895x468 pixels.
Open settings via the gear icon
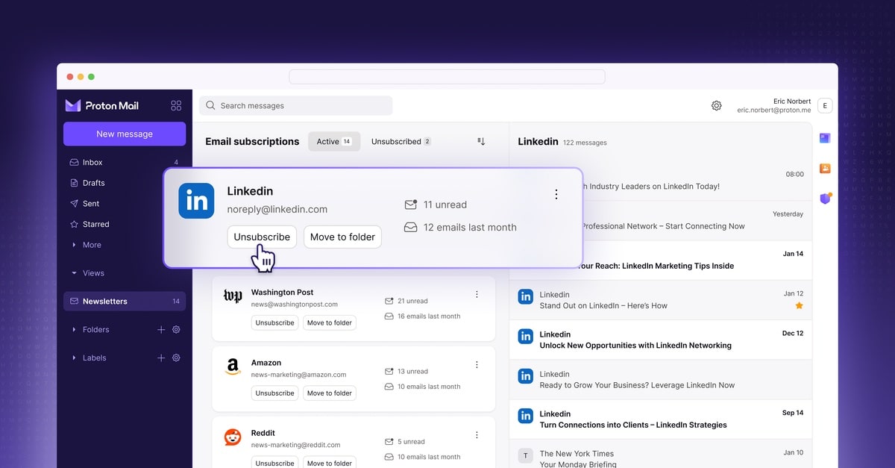716,106
